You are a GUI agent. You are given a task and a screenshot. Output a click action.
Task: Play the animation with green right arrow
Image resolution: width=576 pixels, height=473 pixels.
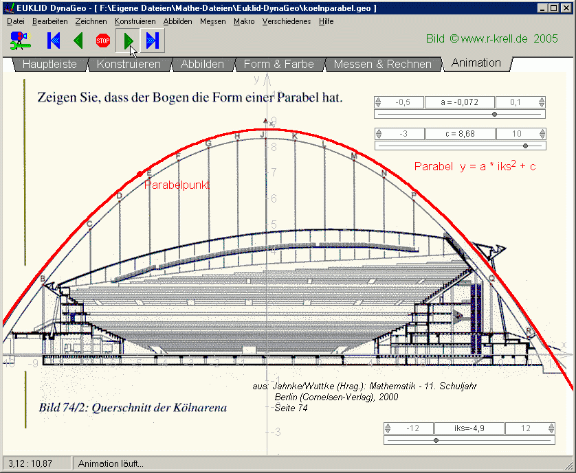coord(128,41)
